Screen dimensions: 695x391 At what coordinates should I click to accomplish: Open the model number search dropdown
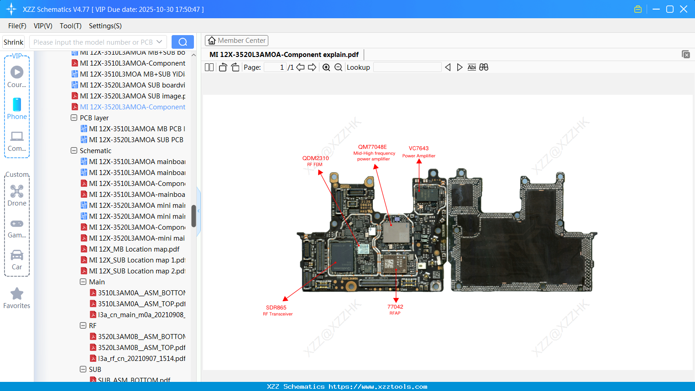[158, 41]
